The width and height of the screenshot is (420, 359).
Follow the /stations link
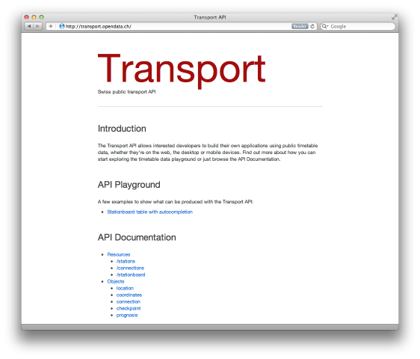click(x=126, y=261)
